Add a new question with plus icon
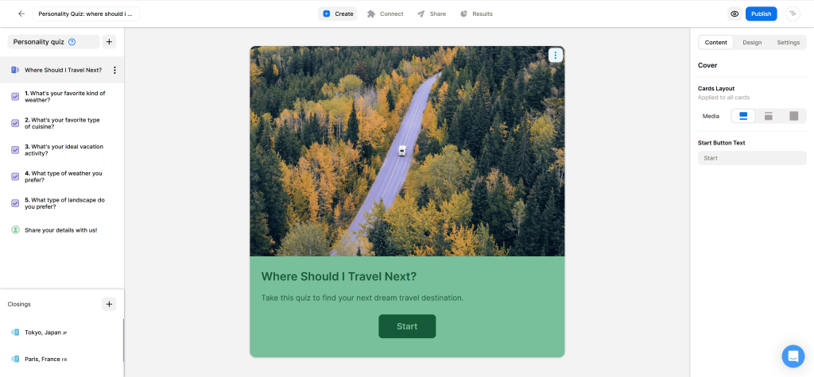This screenshot has width=814, height=377. coord(109,42)
